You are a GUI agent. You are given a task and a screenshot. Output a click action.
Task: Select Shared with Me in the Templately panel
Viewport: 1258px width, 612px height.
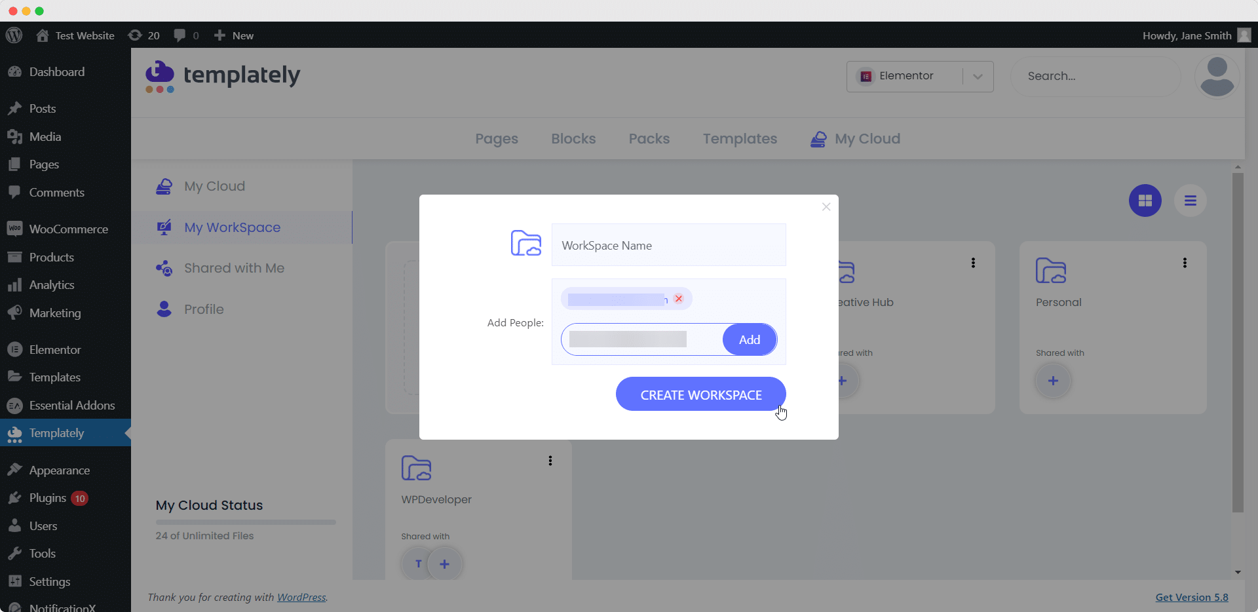234,267
